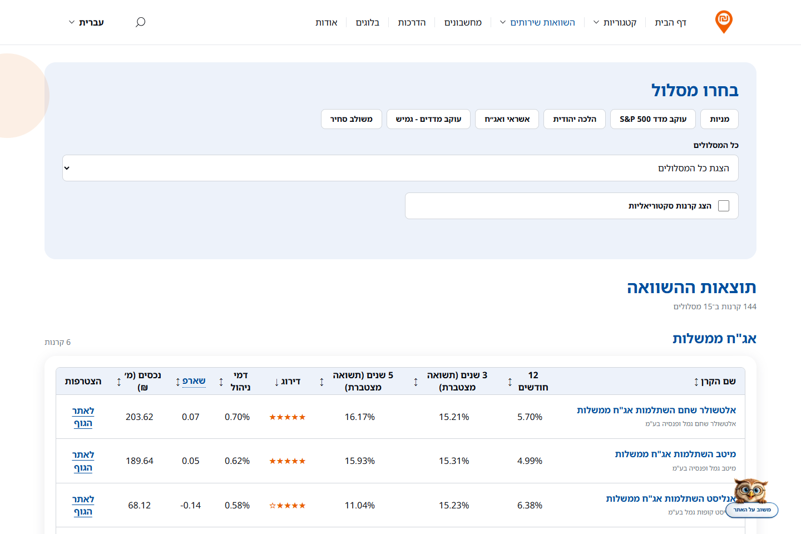Sort by the דמי ניהול column arrows
Viewport: 801px width, 534px height.
(221, 382)
